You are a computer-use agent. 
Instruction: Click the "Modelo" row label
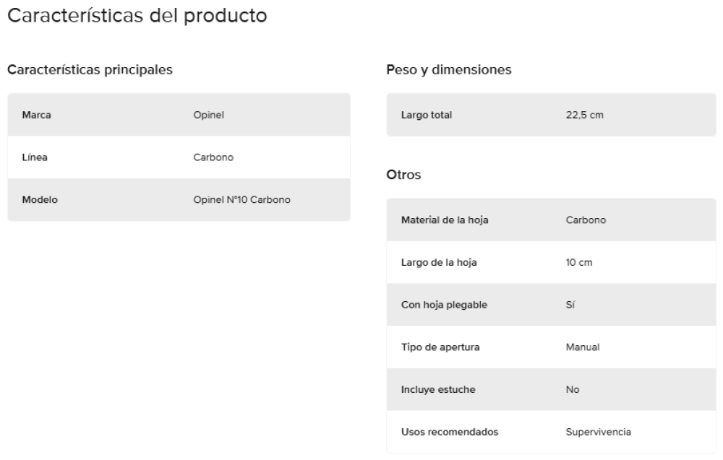click(x=40, y=199)
